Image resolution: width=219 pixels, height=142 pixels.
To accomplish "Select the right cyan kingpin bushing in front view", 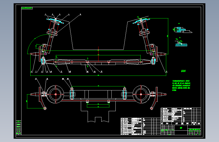I will 153,61.
